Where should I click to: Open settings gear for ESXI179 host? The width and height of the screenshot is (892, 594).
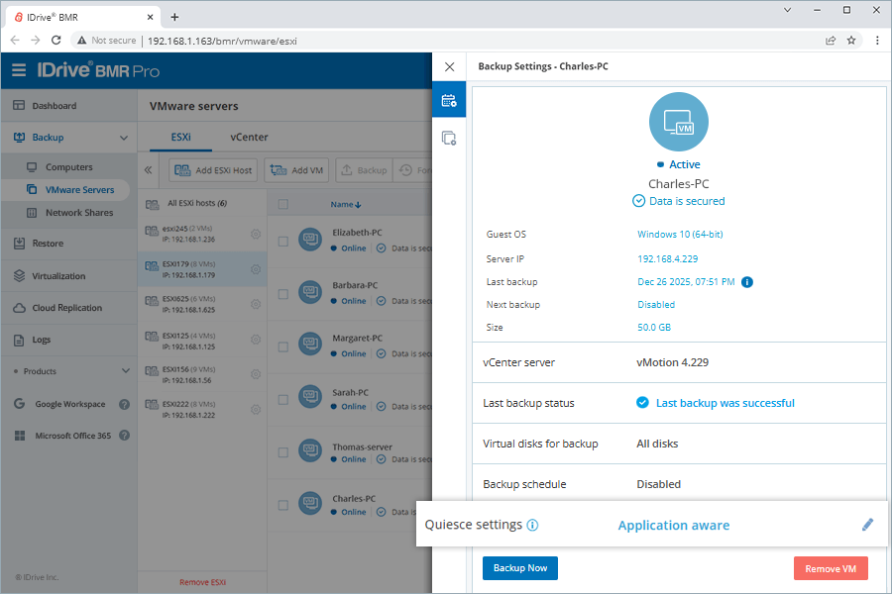click(256, 269)
